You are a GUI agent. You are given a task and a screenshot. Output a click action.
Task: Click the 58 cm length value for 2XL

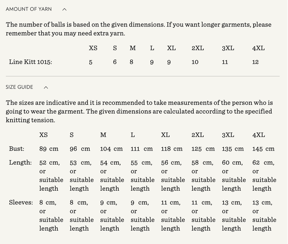(202, 163)
